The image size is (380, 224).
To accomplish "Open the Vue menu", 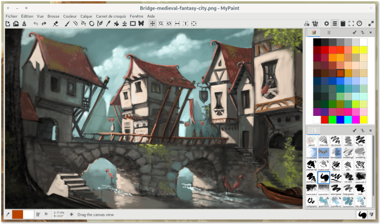I will point(40,16).
